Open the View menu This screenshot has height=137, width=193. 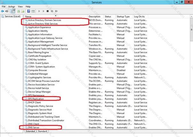(20, 6)
